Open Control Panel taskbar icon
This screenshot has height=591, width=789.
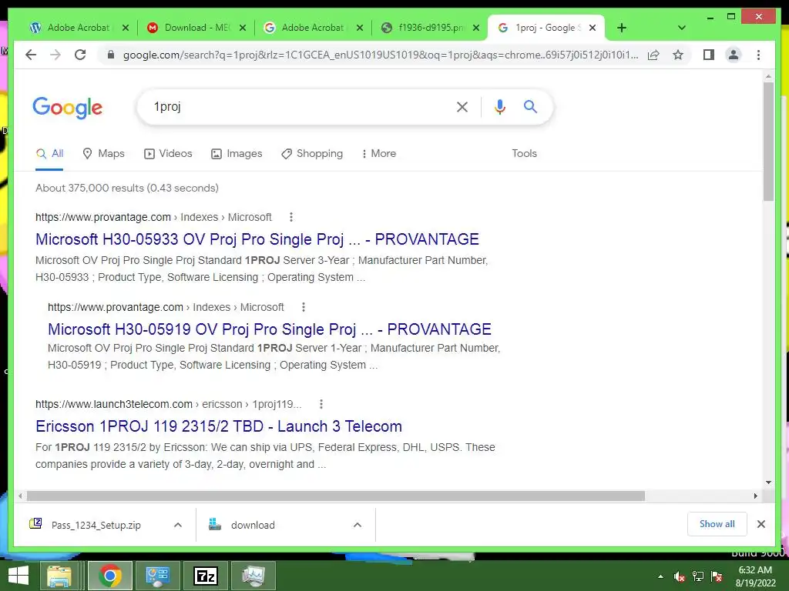click(157, 576)
